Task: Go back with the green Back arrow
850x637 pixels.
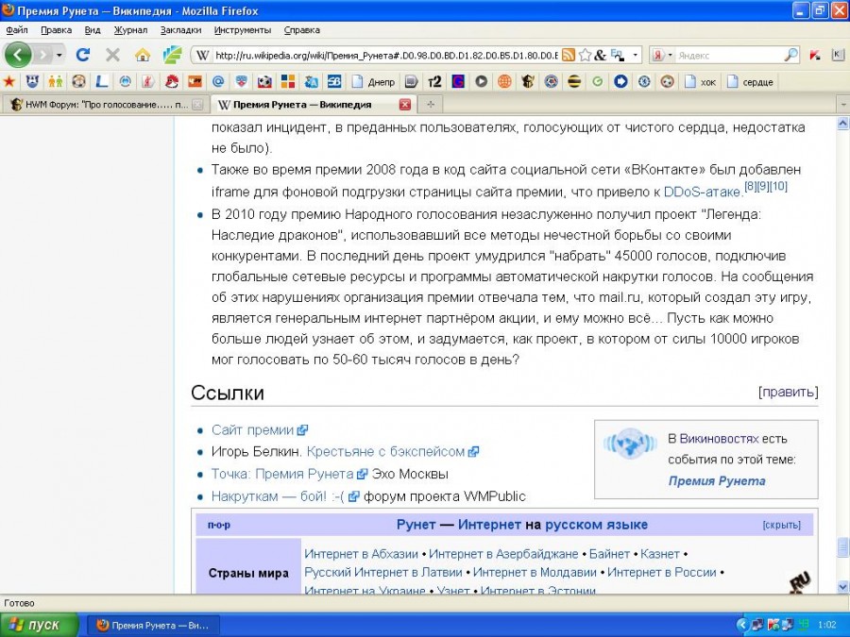Action: (x=18, y=55)
